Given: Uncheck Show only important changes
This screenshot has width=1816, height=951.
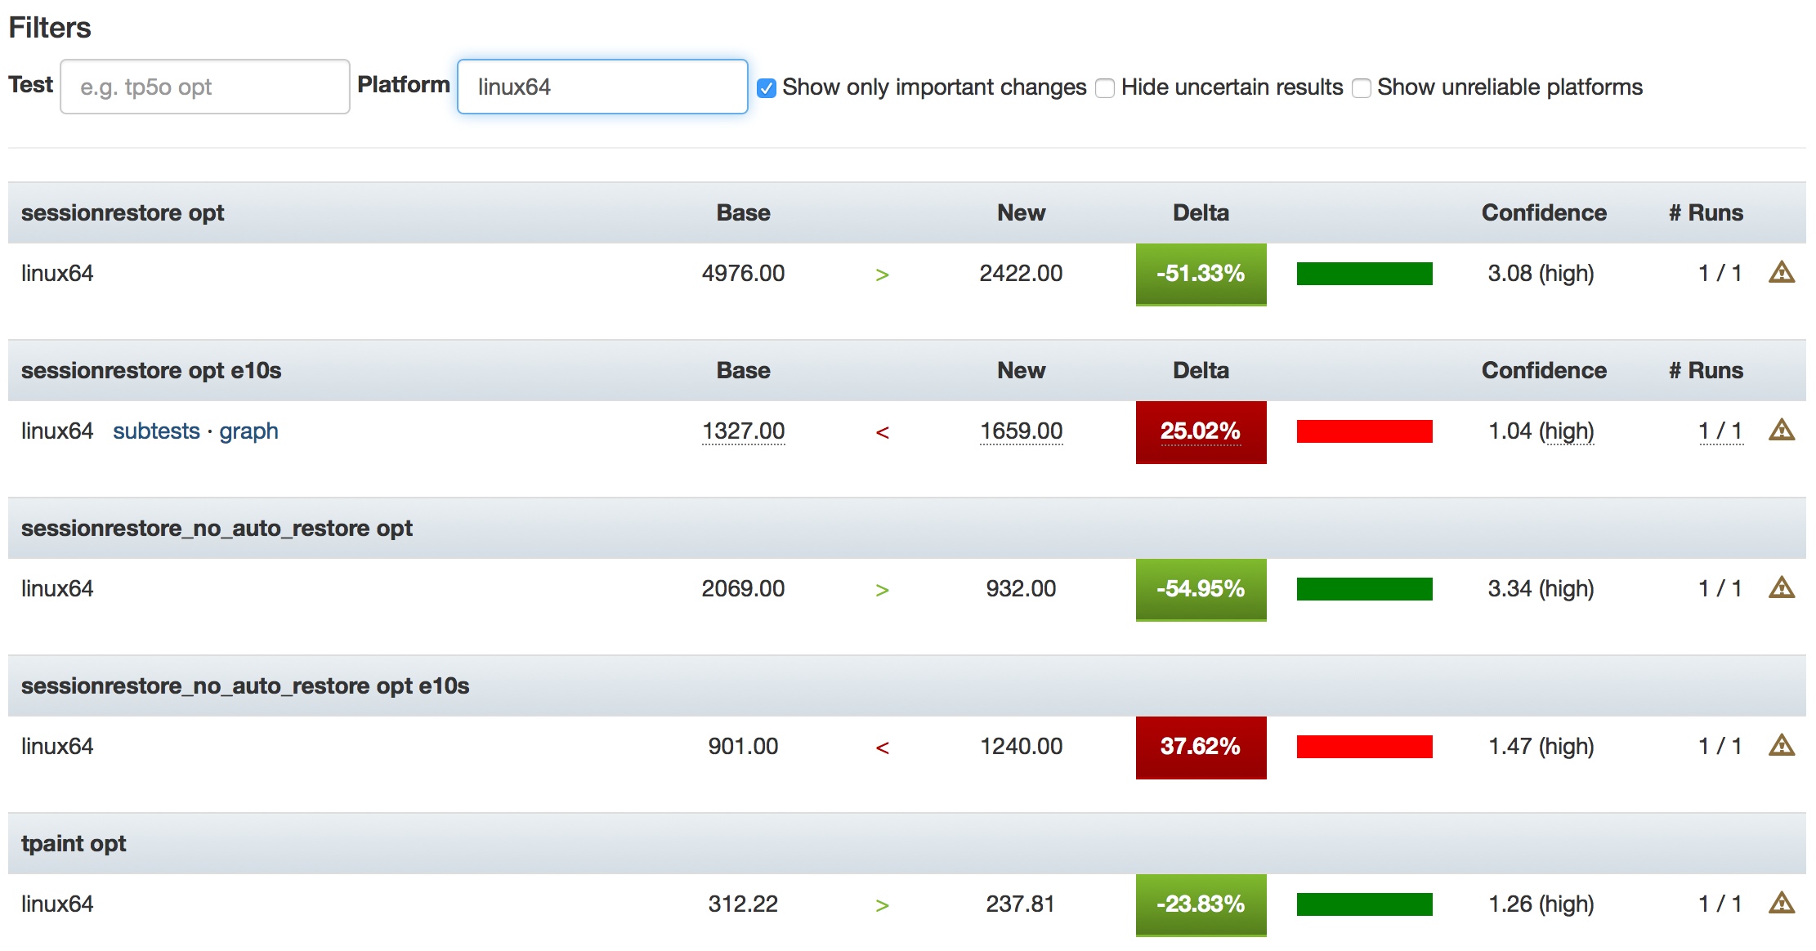Looking at the screenshot, I should (x=766, y=88).
